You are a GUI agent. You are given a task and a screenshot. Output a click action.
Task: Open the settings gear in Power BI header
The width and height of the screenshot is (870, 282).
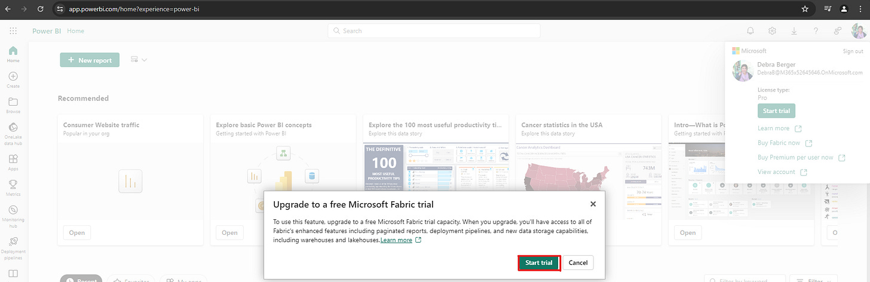click(772, 30)
